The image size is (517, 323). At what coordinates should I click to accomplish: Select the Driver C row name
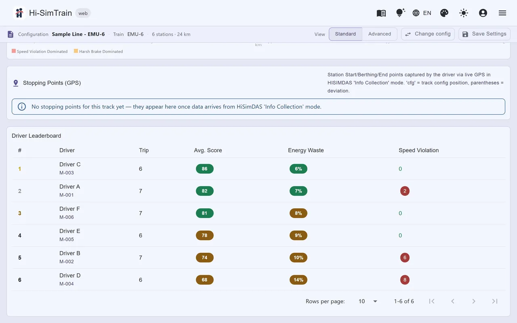[70, 164]
